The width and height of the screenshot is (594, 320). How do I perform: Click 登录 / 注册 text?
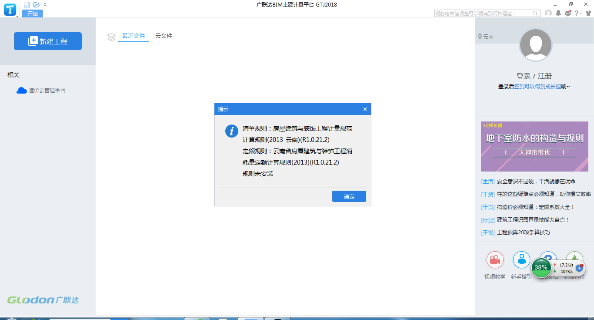[x=534, y=76]
